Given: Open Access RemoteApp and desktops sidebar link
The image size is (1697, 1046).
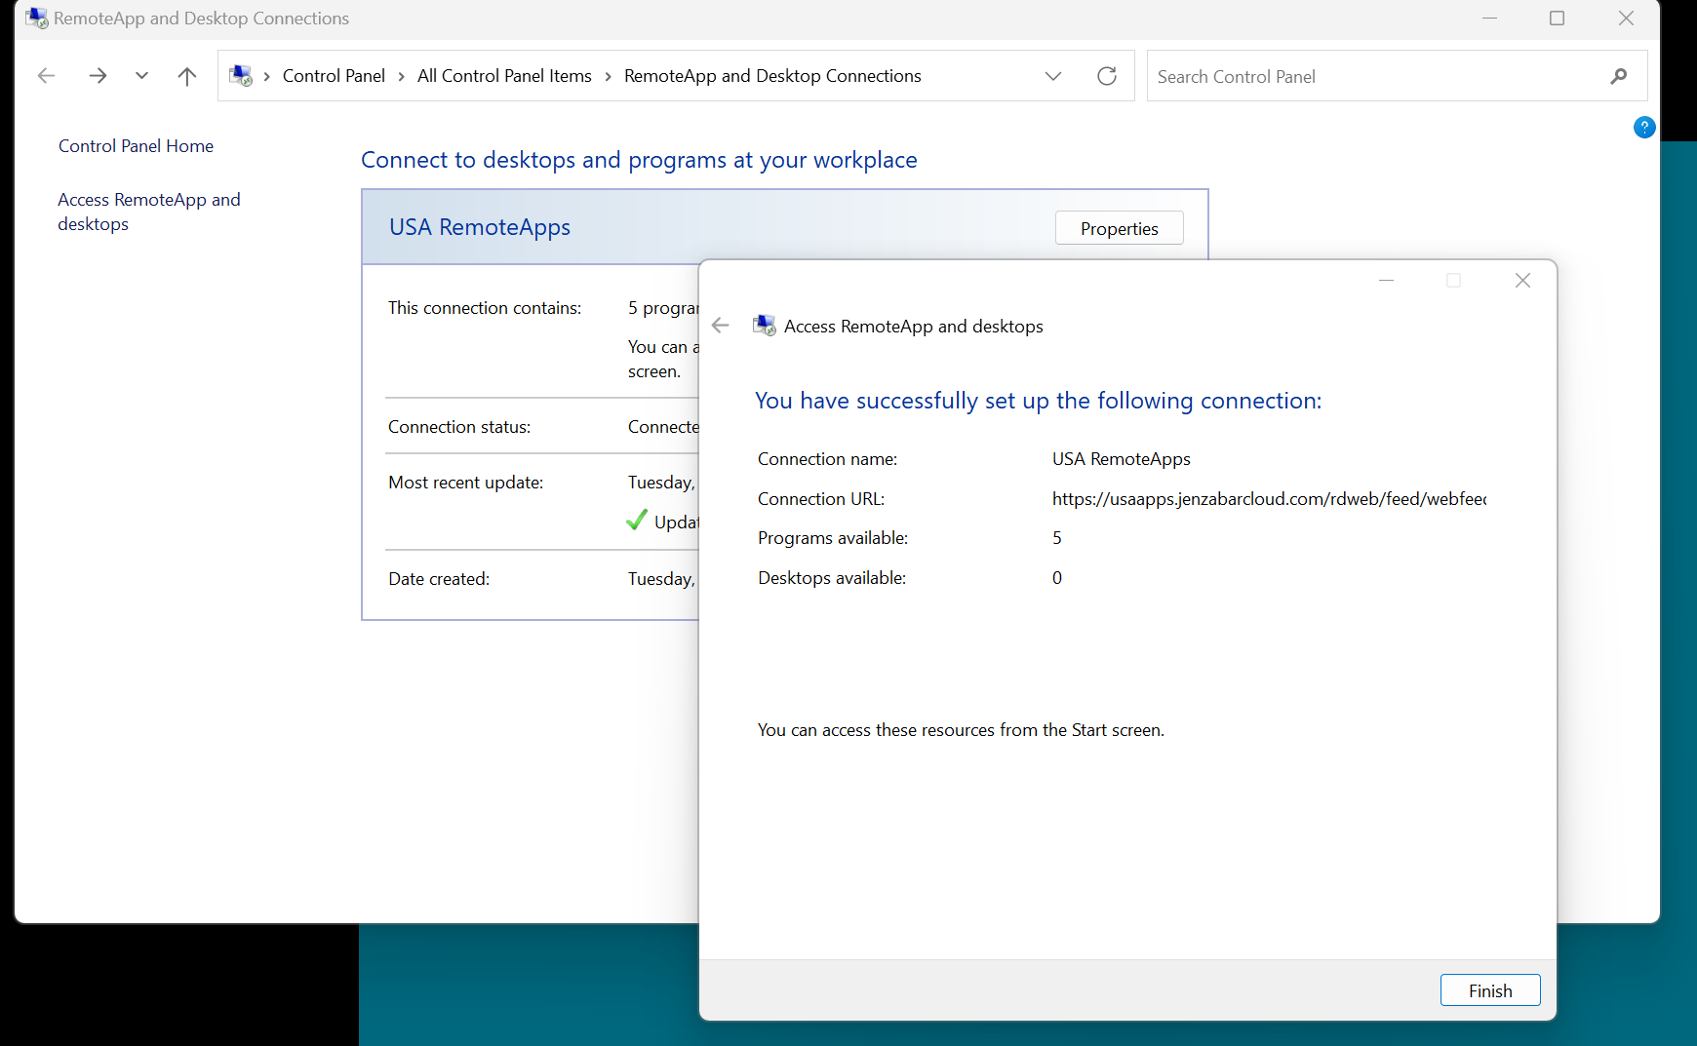Looking at the screenshot, I should click(x=149, y=212).
